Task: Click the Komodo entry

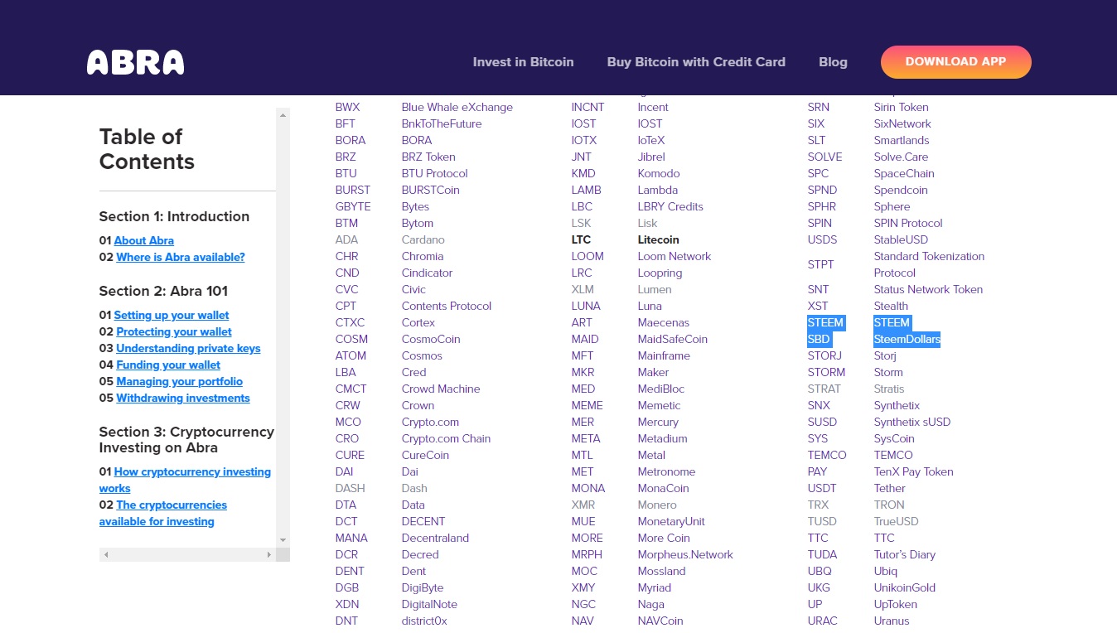Action: 658,173
